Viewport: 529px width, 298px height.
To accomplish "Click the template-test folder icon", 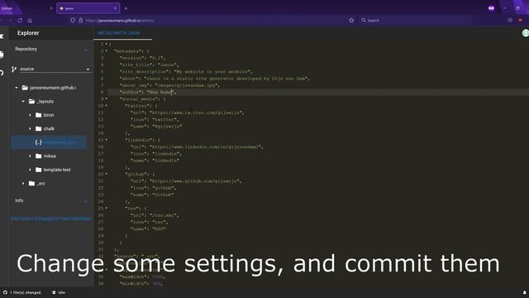I will 39,170.
